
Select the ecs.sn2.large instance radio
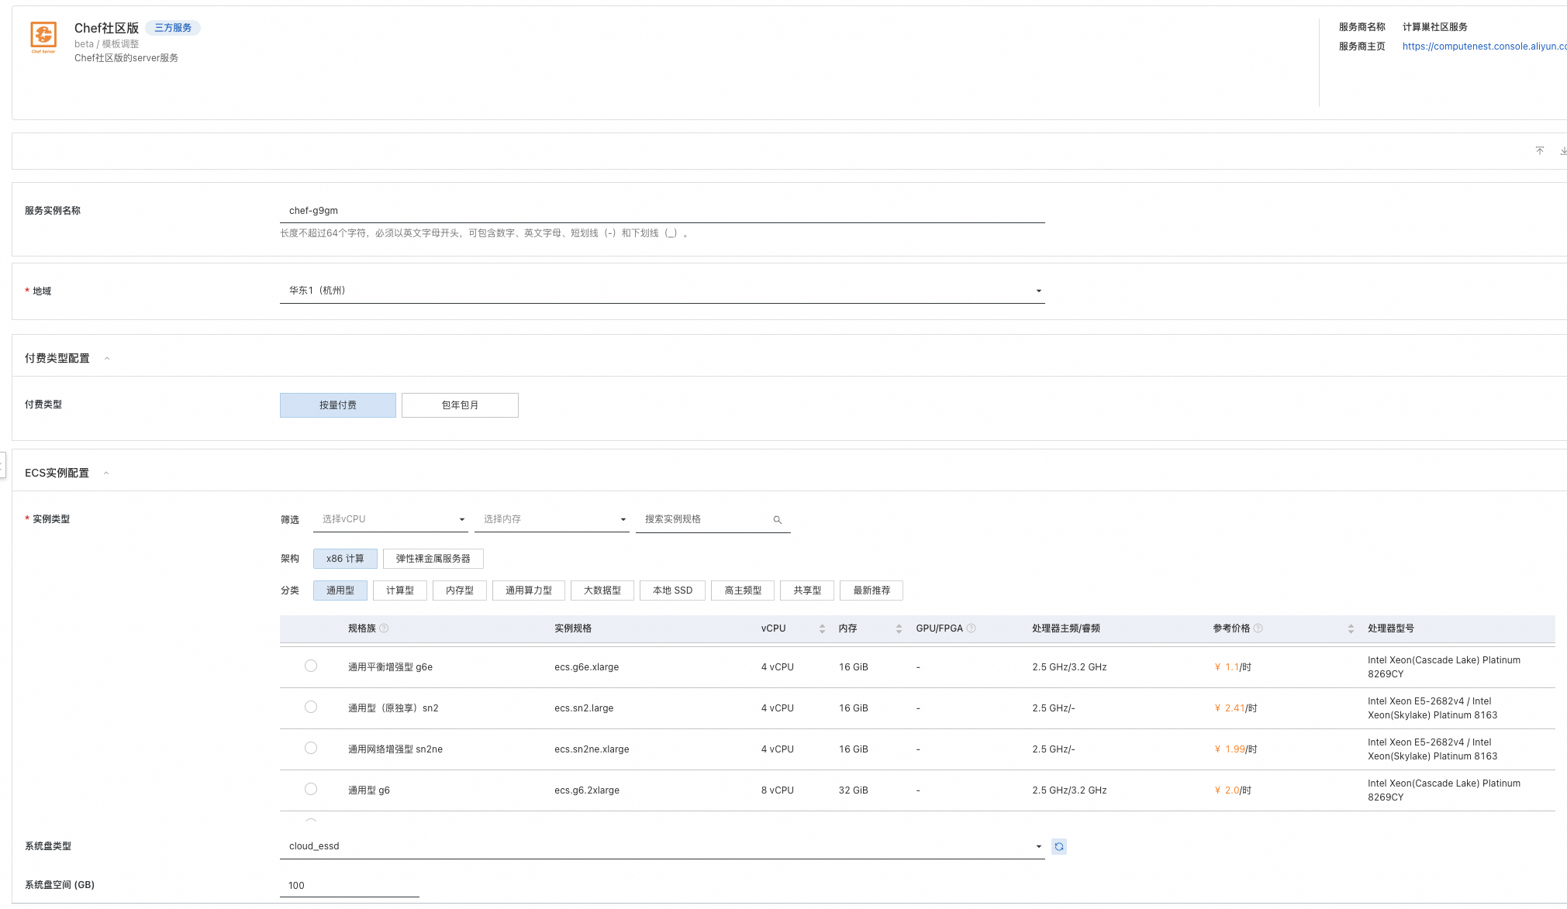tap(311, 707)
